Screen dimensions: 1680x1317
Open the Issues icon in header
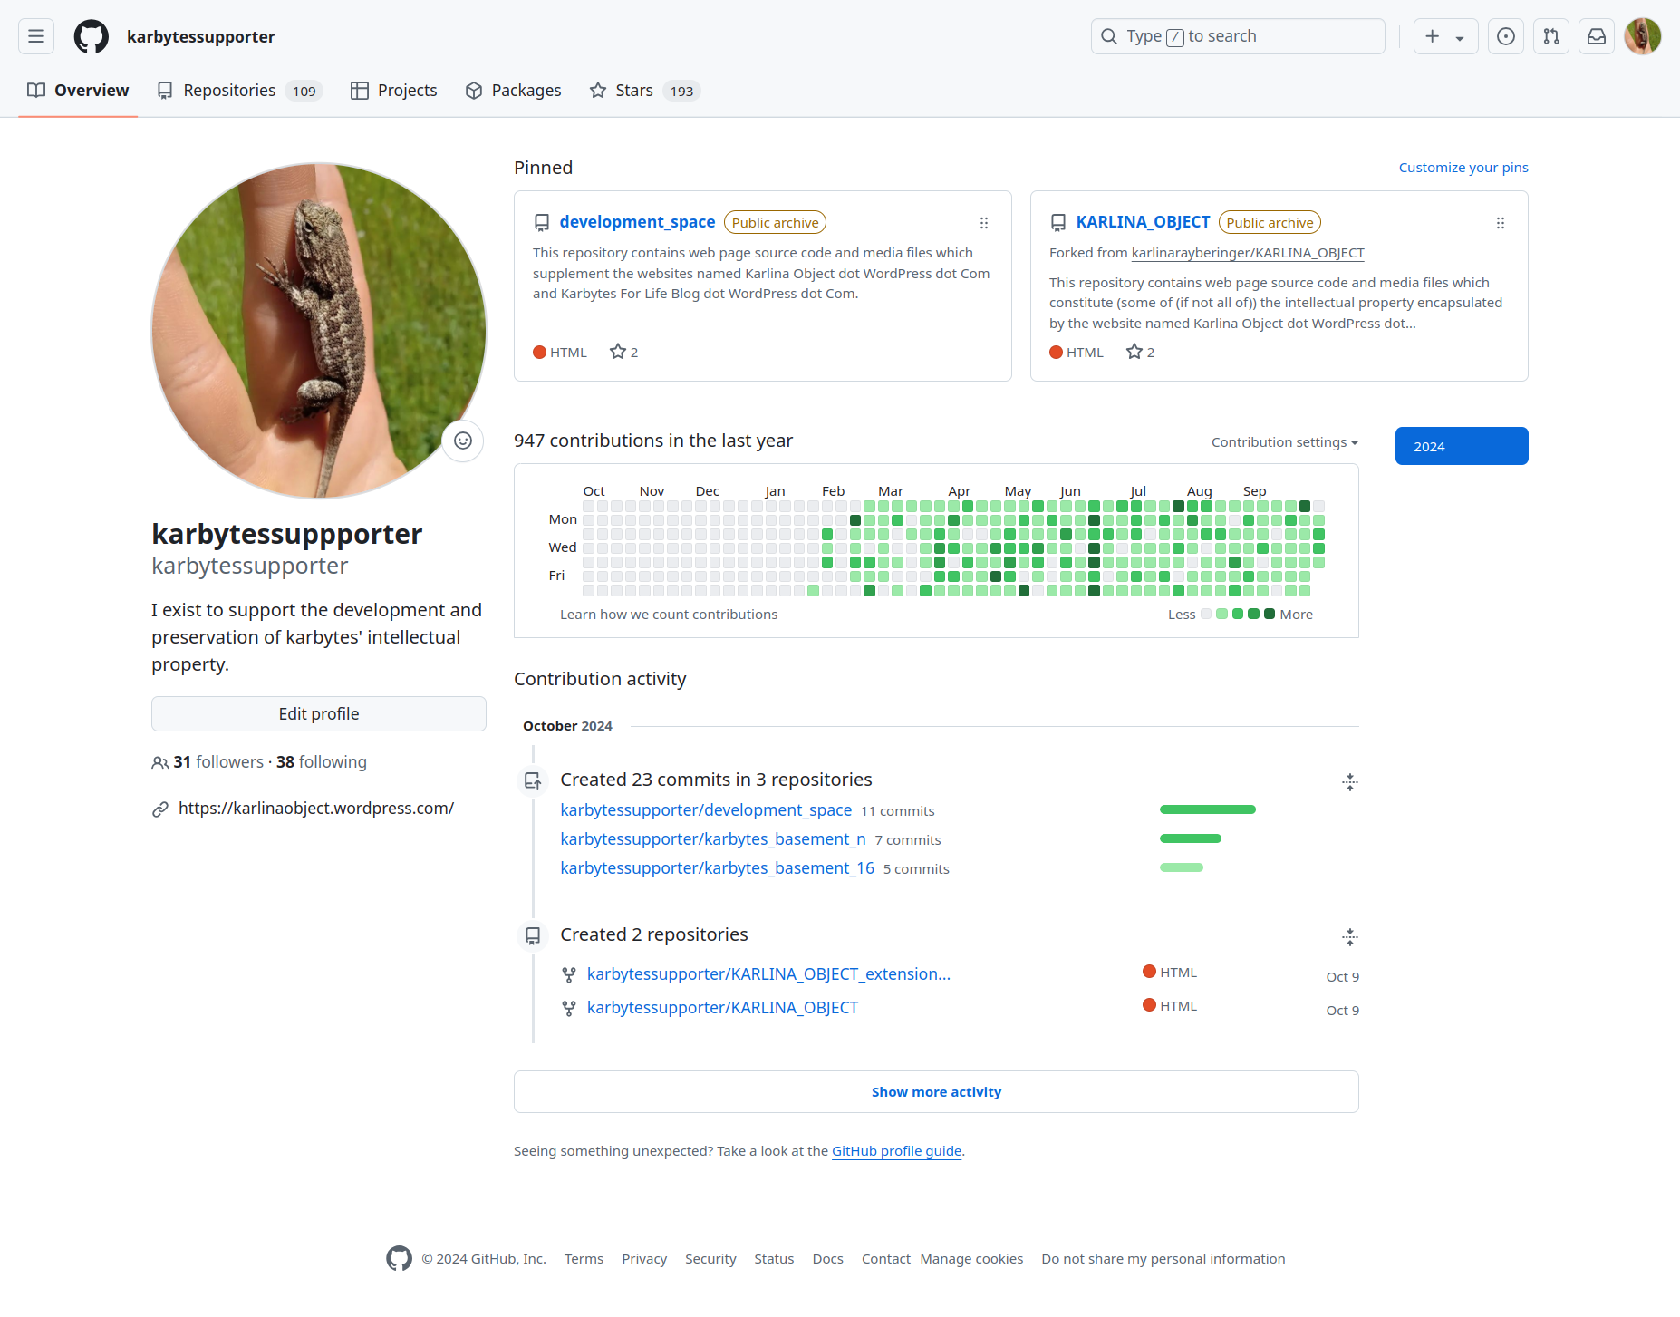point(1506,36)
